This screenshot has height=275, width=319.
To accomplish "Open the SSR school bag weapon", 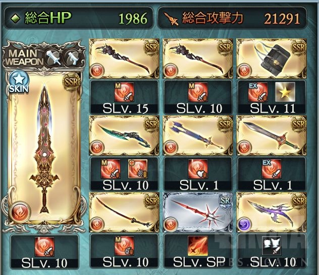I will [272, 59].
